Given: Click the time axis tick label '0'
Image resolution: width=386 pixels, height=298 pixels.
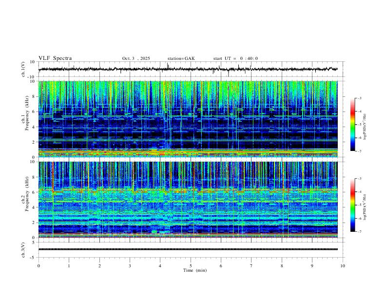Looking at the screenshot, I should pyautogui.click(x=39, y=266).
